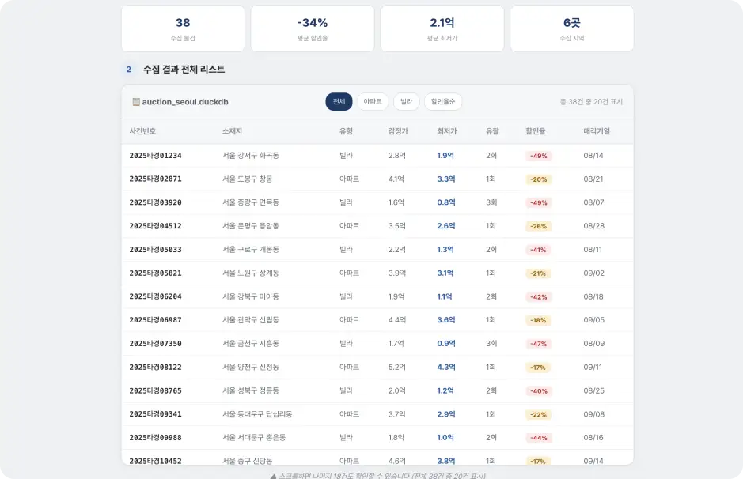Click the auction_seoul.duckdb file name

(x=185, y=102)
